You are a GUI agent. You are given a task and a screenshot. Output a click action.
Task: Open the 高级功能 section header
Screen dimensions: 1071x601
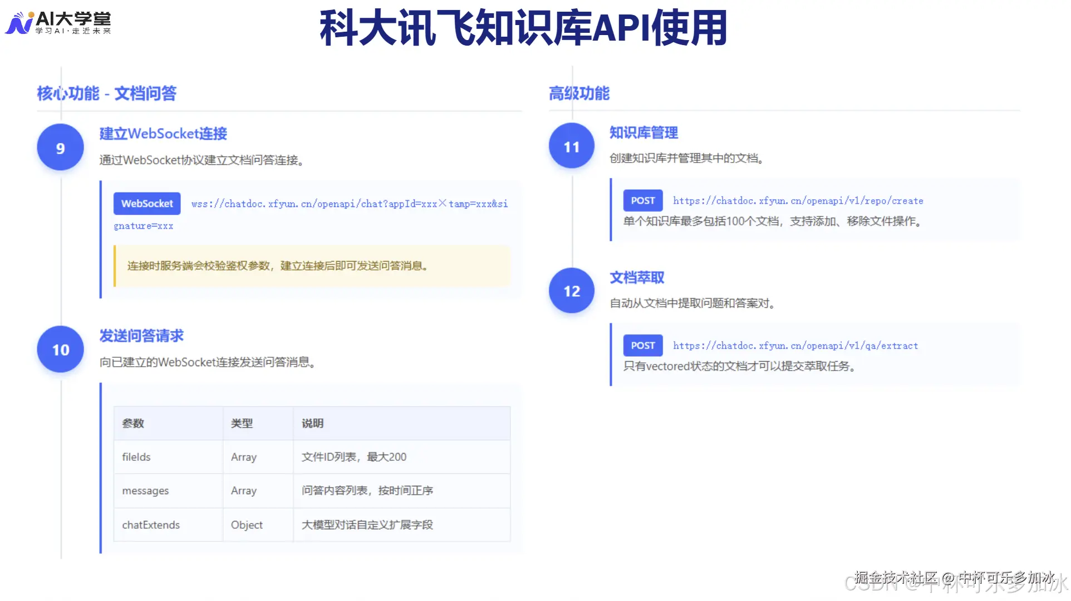579,93
